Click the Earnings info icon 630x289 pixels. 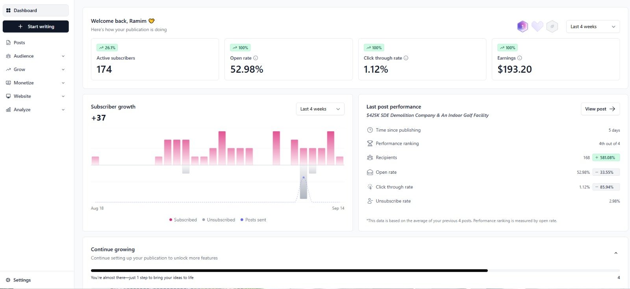[520, 58]
